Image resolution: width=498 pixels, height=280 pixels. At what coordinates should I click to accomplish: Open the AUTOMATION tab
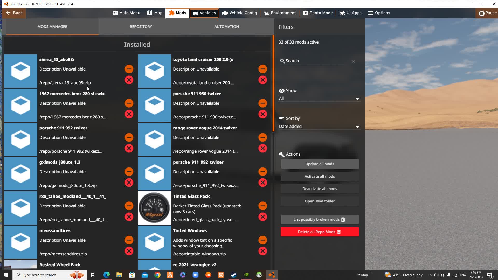(x=226, y=26)
